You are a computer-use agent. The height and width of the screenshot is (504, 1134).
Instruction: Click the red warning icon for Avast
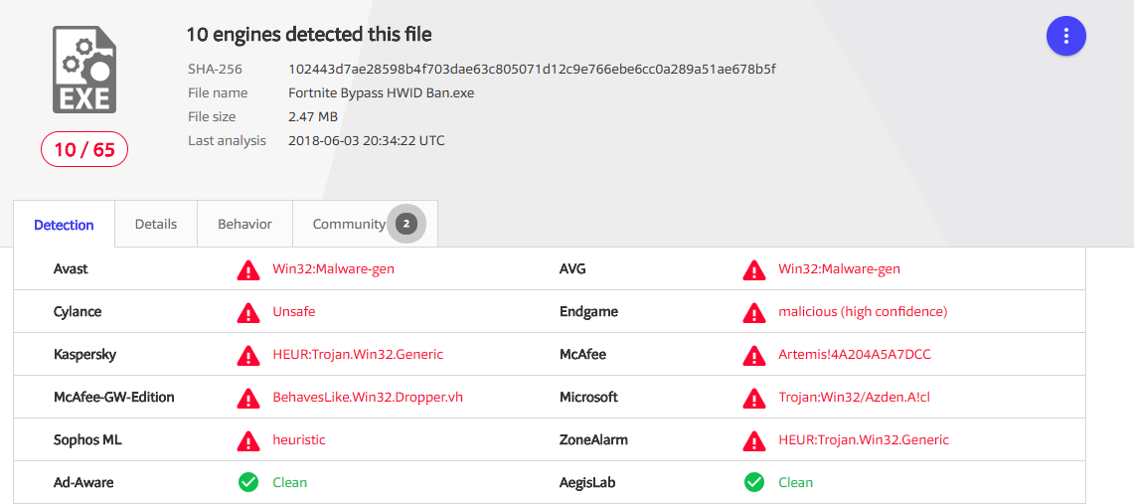(248, 269)
